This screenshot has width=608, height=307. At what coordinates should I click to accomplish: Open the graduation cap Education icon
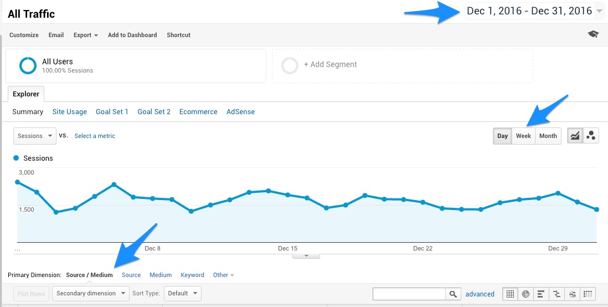pyautogui.click(x=593, y=34)
